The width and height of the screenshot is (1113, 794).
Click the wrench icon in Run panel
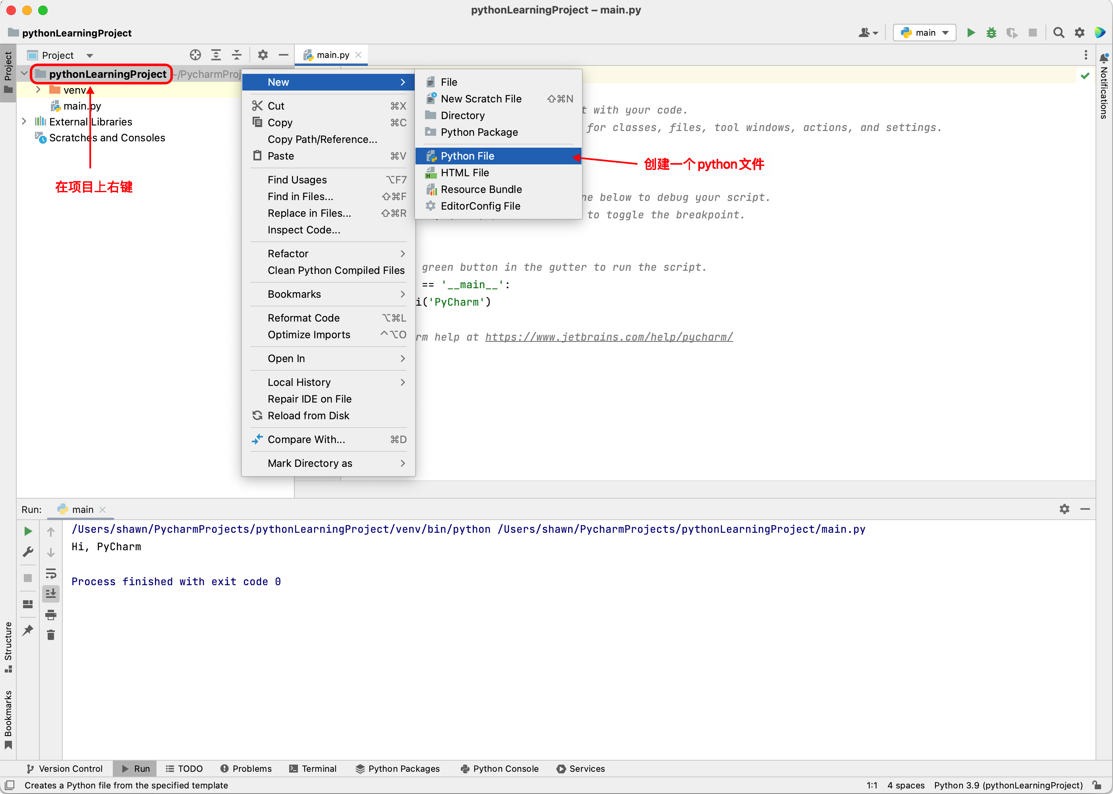[x=28, y=552]
